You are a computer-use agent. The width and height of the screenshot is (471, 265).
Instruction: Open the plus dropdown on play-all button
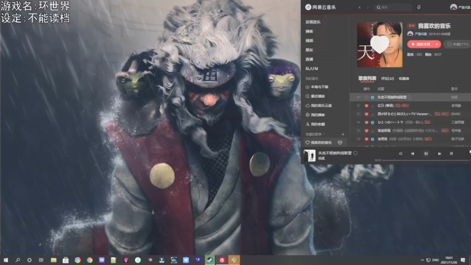click(x=436, y=44)
